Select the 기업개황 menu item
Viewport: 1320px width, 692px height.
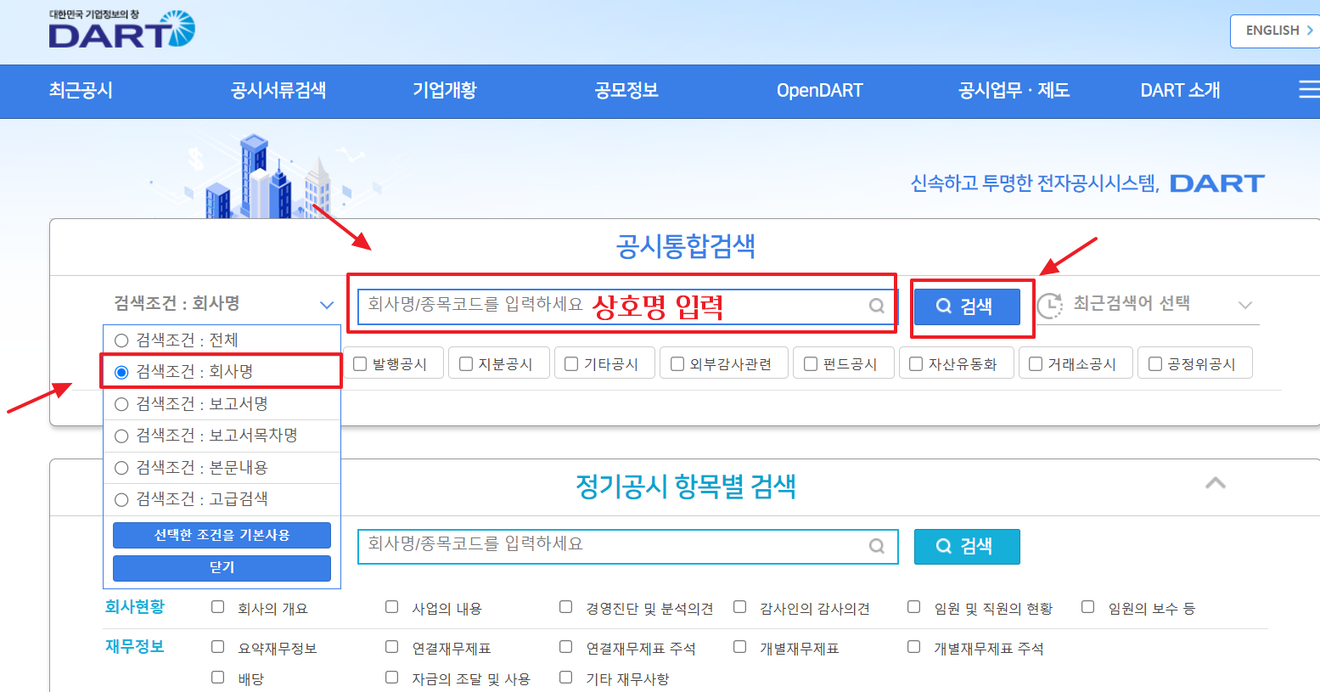click(445, 91)
